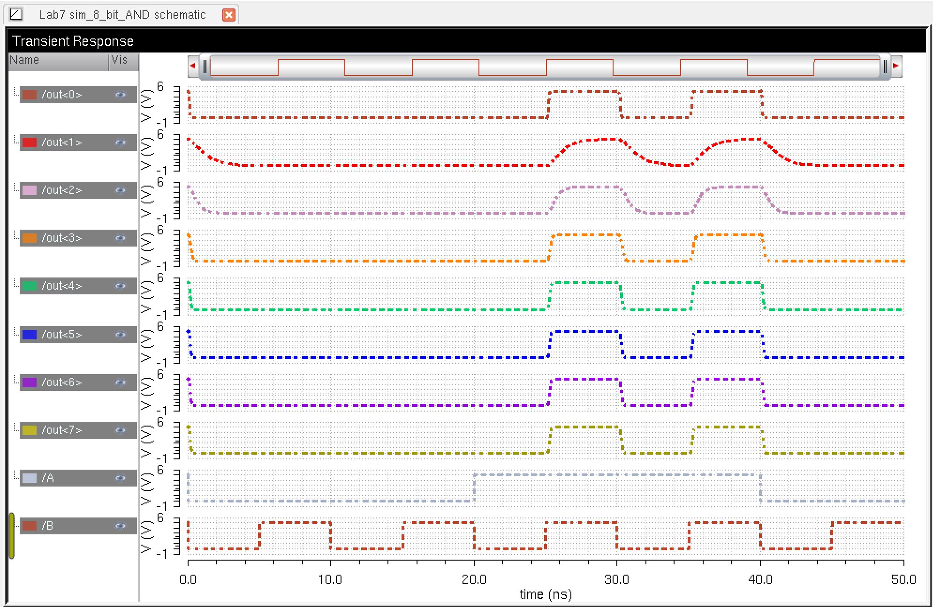Toggle visibility eye for /out<1> trace
Image resolution: width=933 pixels, height=607 pixels.
(x=120, y=142)
